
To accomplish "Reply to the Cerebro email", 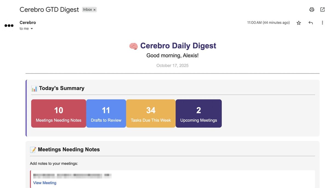I will tap(311, 23).
